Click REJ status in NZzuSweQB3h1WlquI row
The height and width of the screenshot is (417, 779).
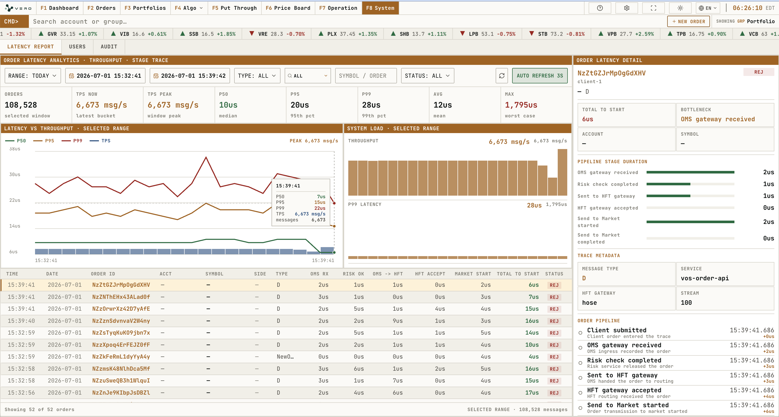554,381
